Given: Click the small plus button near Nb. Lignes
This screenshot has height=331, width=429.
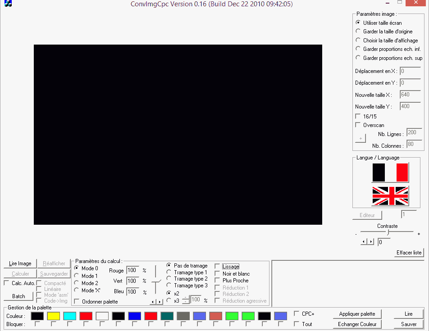Looking at the screenshot, I should coord(361,138).
